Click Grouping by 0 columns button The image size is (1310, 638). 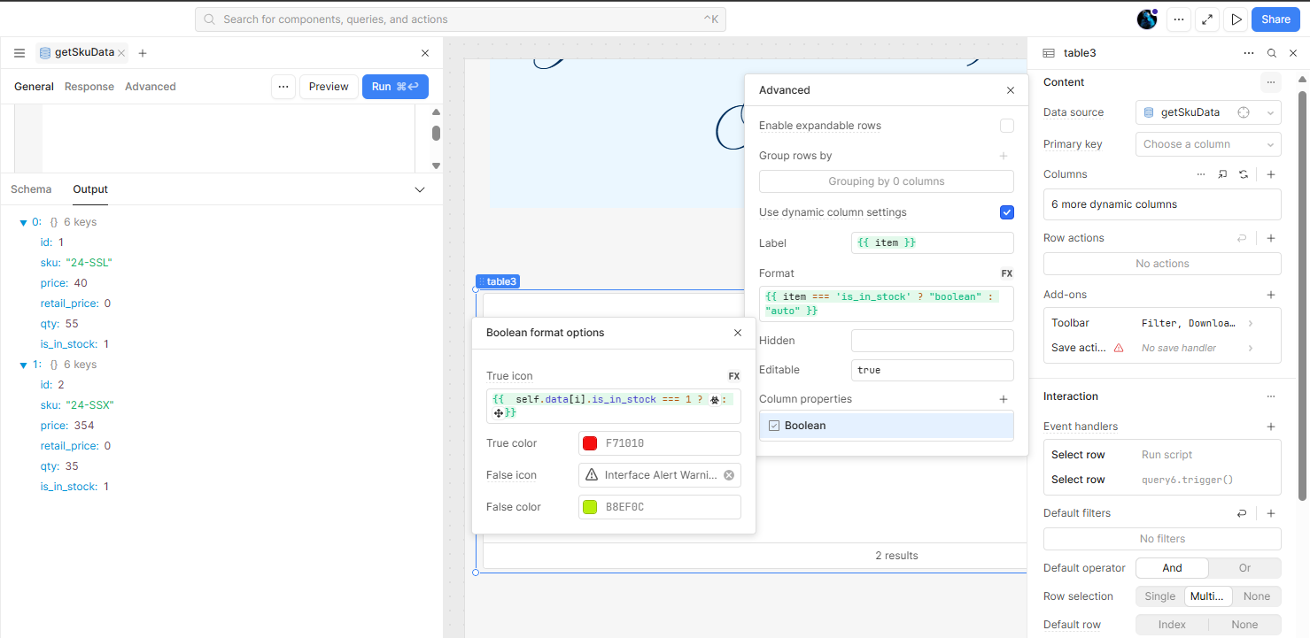pos(887,181)
